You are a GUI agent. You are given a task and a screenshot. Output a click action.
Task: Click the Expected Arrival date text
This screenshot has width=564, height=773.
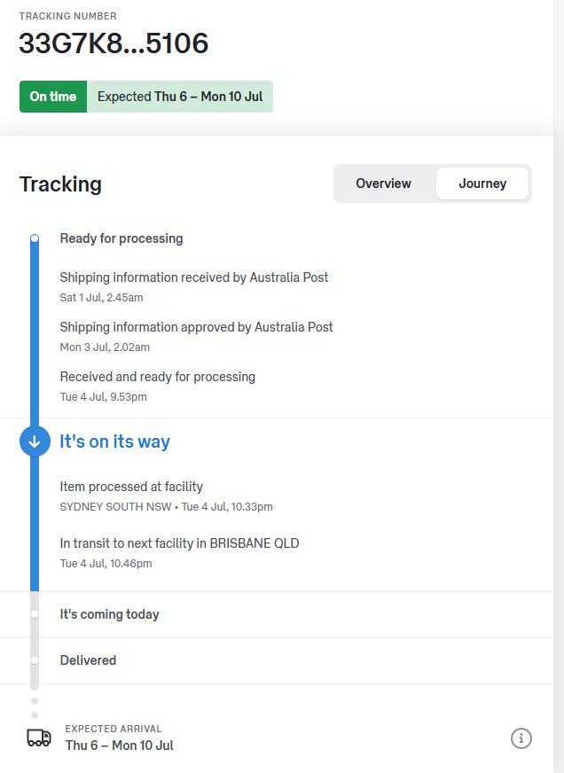coord(119,746)
